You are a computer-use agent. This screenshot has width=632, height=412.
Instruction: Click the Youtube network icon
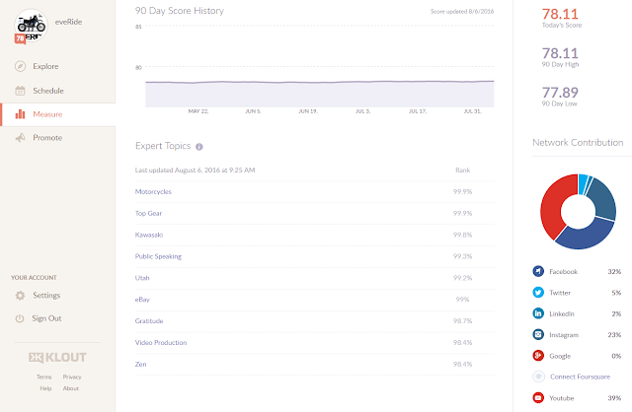tap(538, 397)
